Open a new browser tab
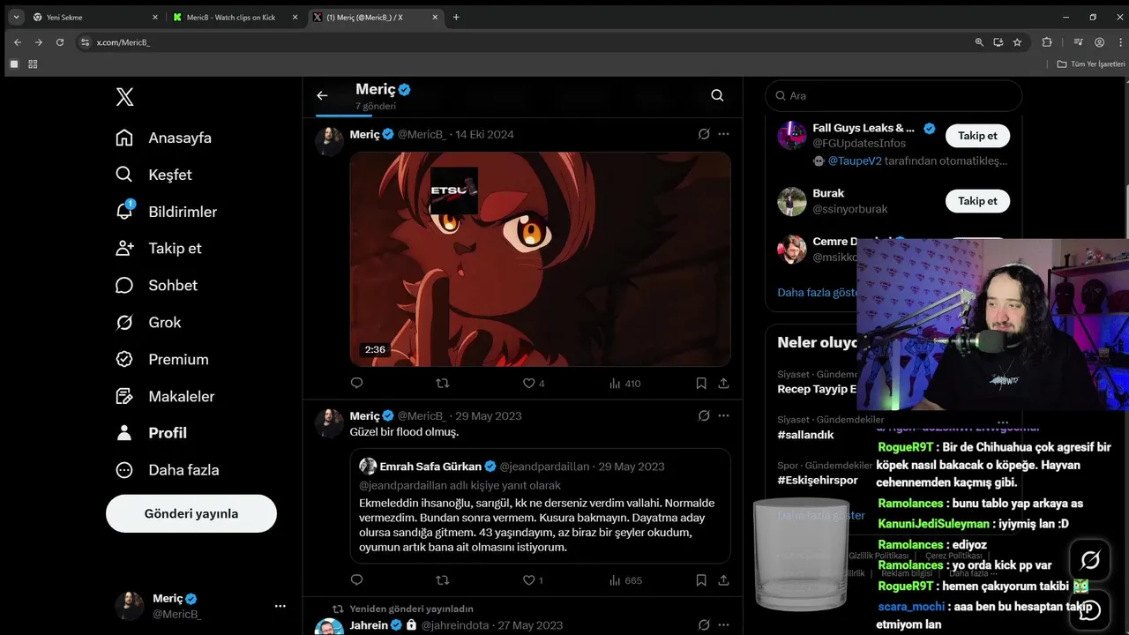Image resolution: width=1129 pixels, height=635 pixels. [x=456, y=17]
